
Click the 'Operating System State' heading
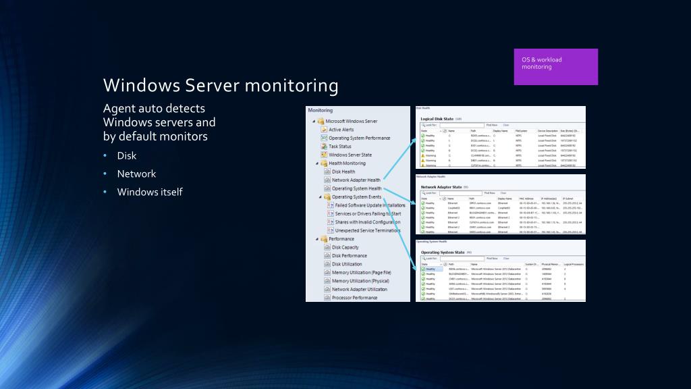pyautogui.click(x=443, y=253)
